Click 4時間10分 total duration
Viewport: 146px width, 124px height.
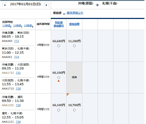tap(43, 77)
